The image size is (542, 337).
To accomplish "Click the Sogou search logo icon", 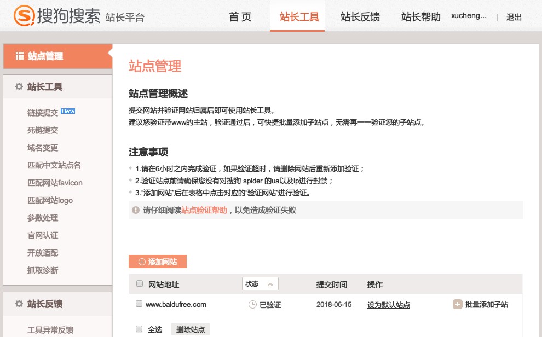I will tap(24, 15).
